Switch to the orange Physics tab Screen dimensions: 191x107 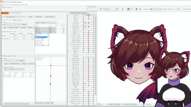pyautogui.click(x=5, y=13)
